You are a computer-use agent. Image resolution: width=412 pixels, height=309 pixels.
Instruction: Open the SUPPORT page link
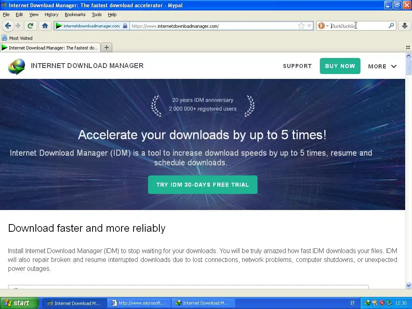297,66
